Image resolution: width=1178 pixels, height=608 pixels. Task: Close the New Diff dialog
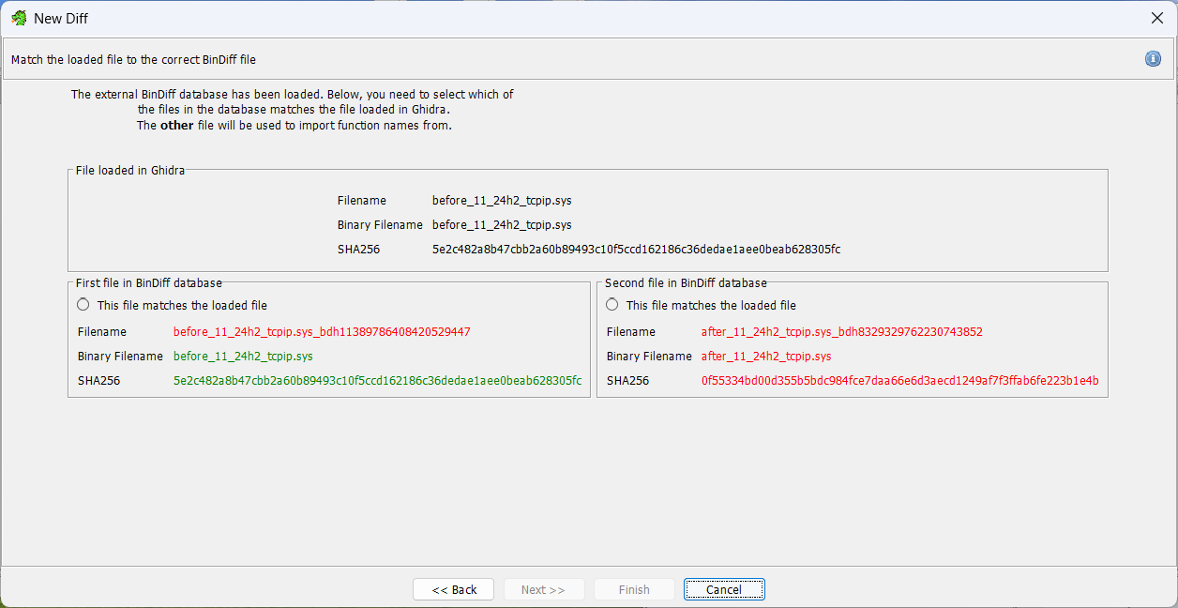tap(1156, 18)
